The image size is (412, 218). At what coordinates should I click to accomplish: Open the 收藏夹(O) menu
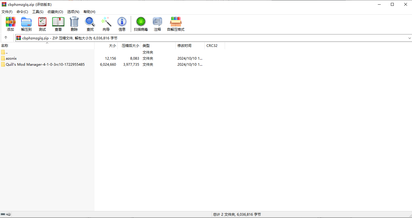(55, 12)
